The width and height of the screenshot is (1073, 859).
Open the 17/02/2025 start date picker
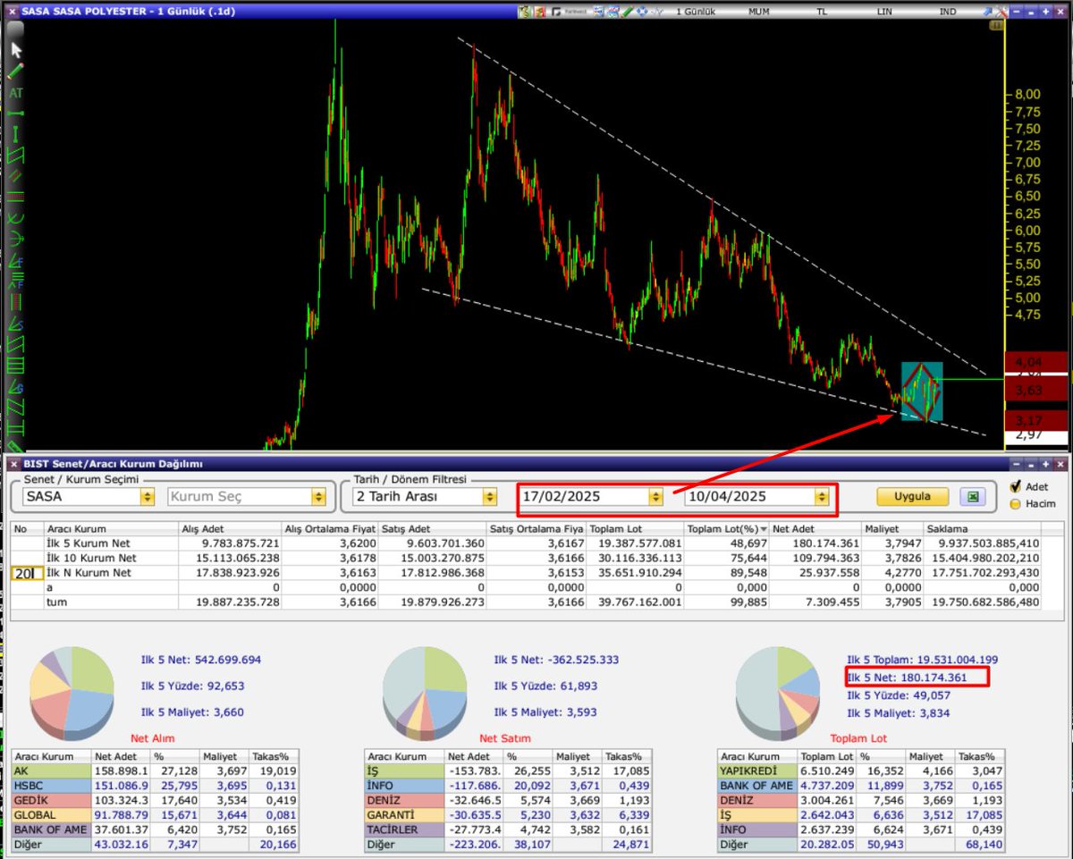pos(655,496)
